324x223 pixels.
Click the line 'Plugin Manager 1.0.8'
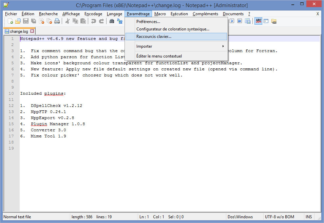pyautogui.click(x=58, y=124)
